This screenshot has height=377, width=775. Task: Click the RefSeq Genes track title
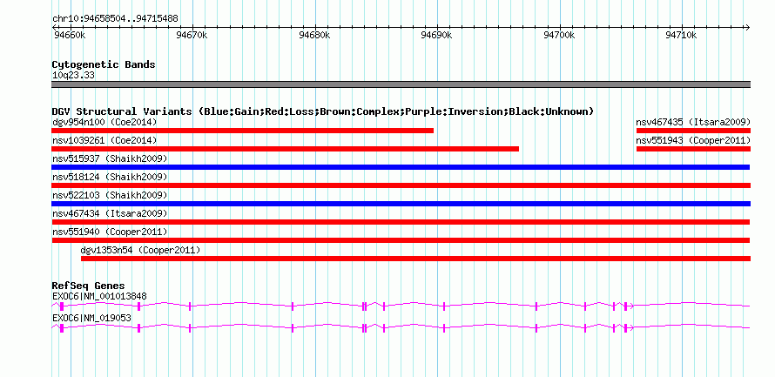tap(89, 286)
